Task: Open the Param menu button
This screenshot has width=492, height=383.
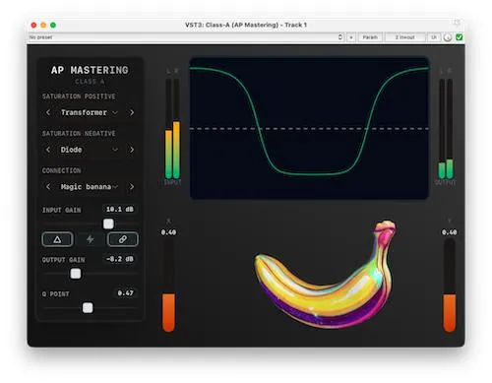Action: (x=370, y=37)
